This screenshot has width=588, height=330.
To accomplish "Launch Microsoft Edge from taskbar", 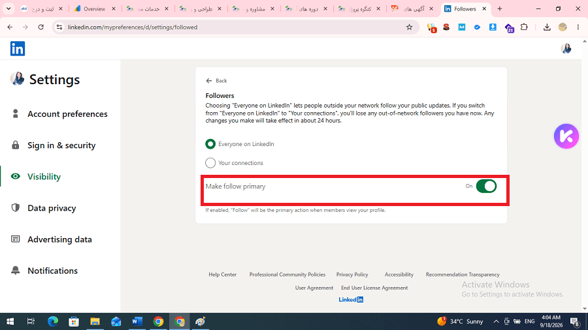I will (52, 322).
